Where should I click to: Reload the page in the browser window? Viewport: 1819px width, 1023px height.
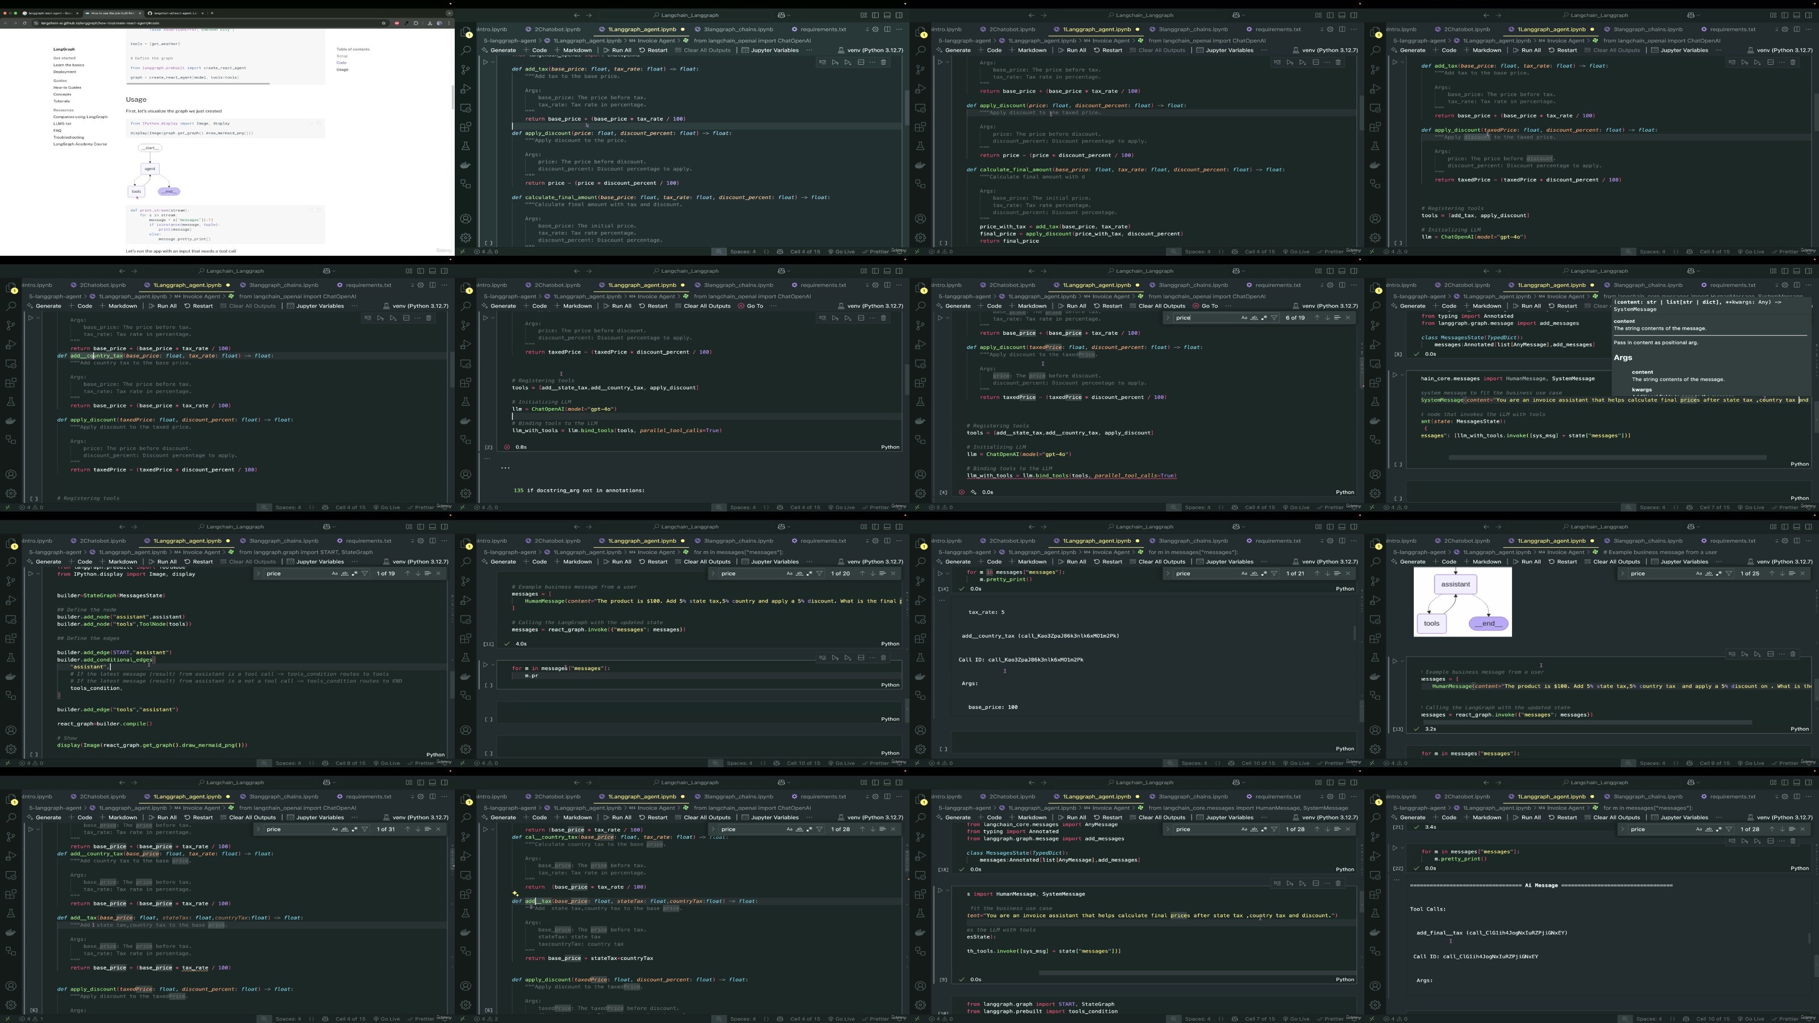click(24, 23)
